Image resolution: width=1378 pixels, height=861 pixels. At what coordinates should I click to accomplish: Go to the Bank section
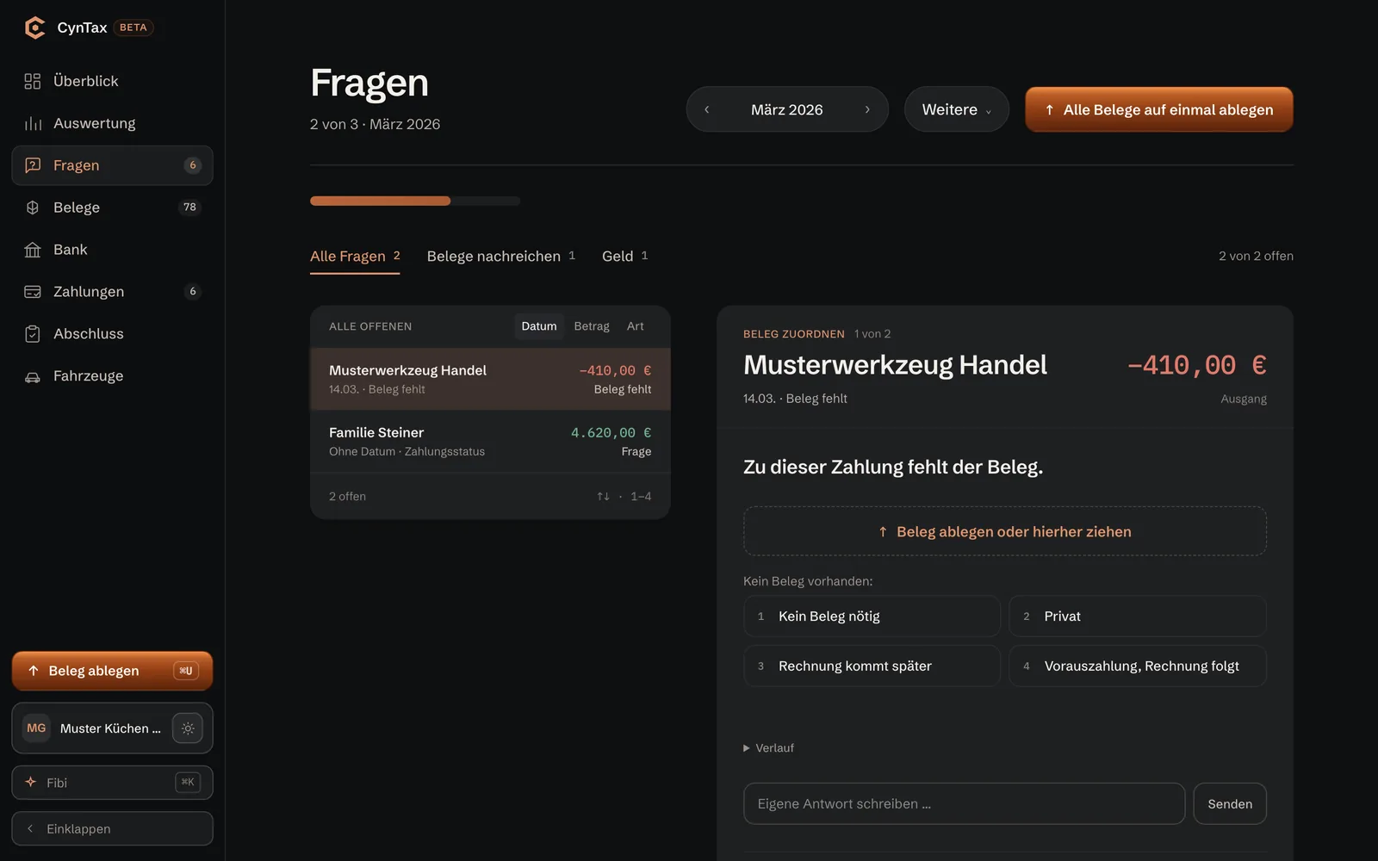click(x=112, y=250)
